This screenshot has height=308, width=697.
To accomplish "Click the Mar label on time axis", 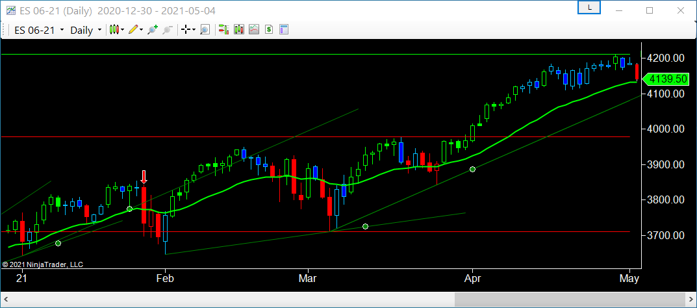I will pos(308,279).
